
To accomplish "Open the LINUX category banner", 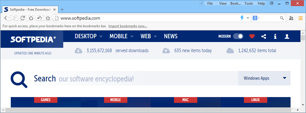I will [x=256, y=100].
